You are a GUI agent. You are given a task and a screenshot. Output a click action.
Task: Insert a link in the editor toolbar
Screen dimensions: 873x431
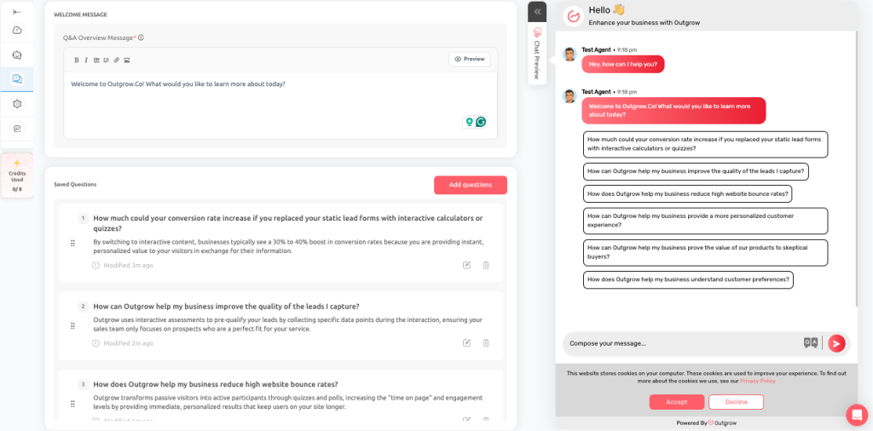[116, 60]
